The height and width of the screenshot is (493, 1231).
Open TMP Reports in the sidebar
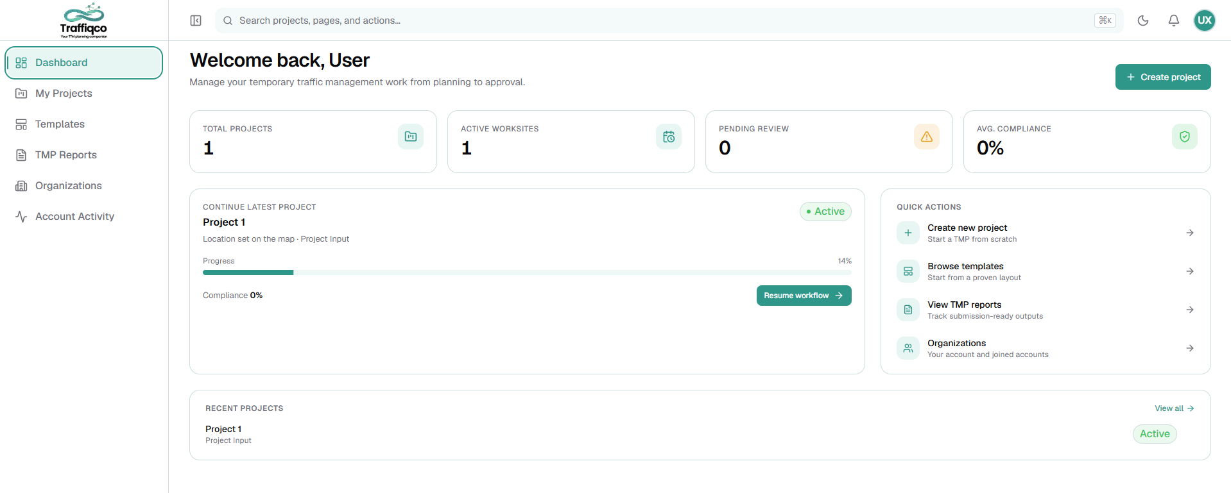[x=83, y=155]
